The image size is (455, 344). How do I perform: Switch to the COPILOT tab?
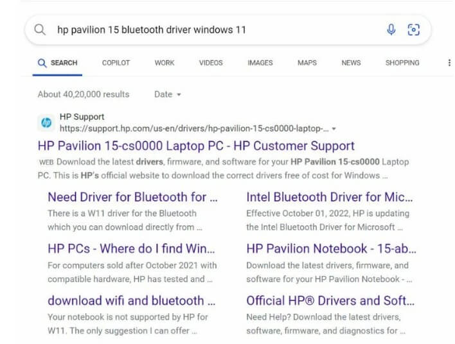116,63
